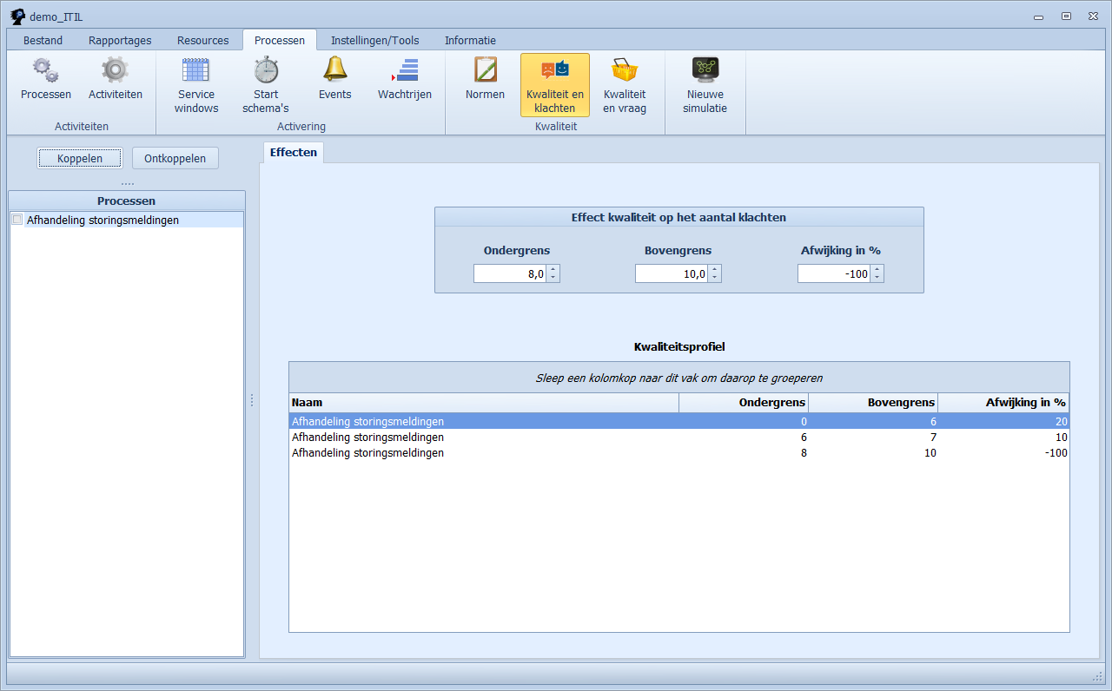Select the Effecten tab
The height and width of the screenshot is (691, 1112).
pos(294,152)
